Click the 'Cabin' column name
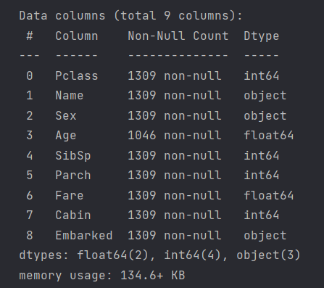 click(x=73, y=215)
